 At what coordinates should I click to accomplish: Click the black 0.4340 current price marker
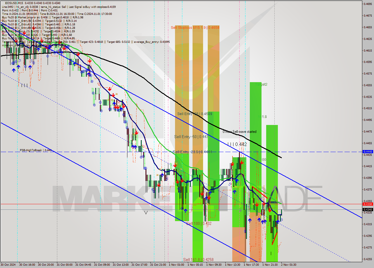367,209
